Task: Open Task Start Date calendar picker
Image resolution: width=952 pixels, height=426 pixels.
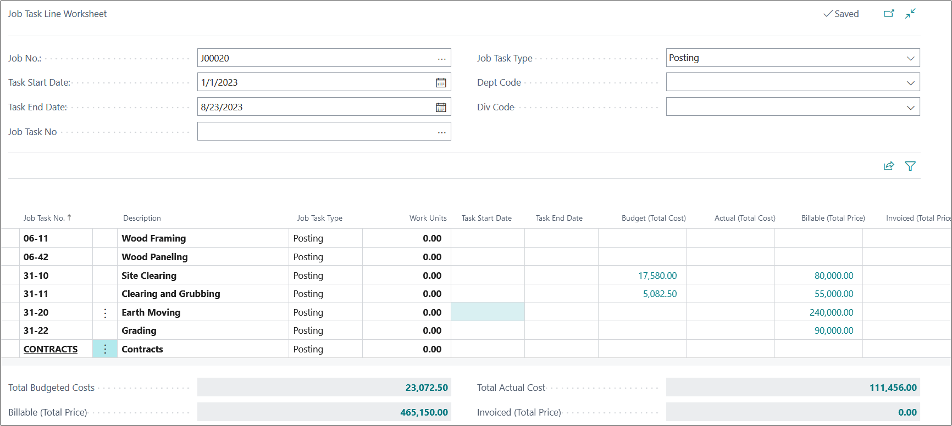Action: coord(441,82)
